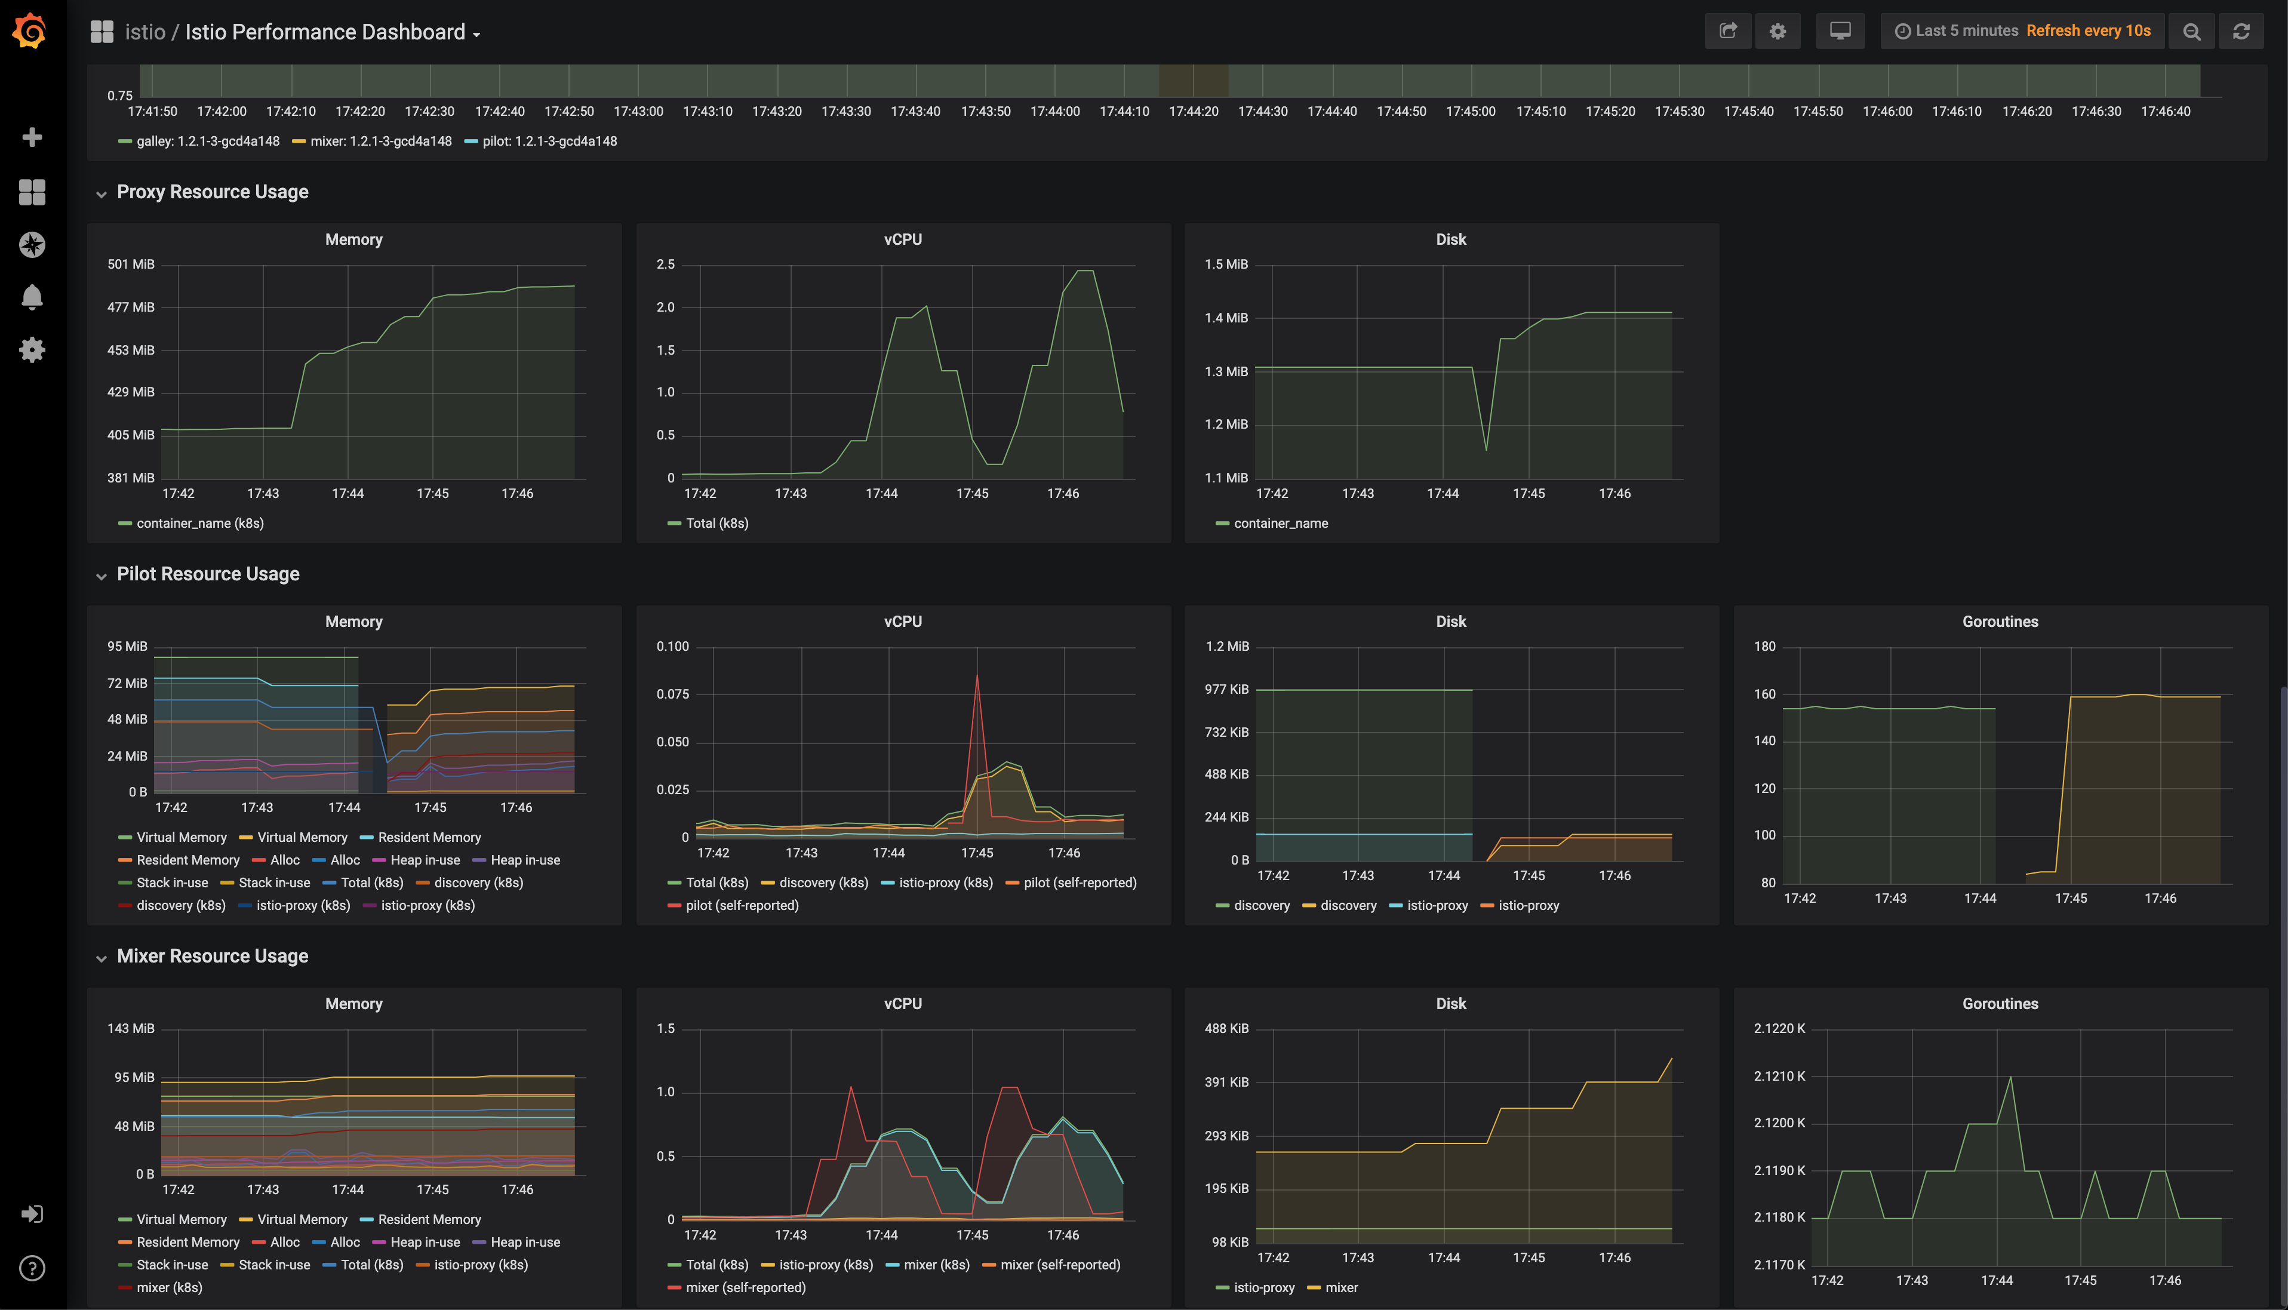Screen dimensions: 2288x1310
Task: Toggle Total (k8s) series in Proxy vCPU legend
Action: [x=716, y=524]
